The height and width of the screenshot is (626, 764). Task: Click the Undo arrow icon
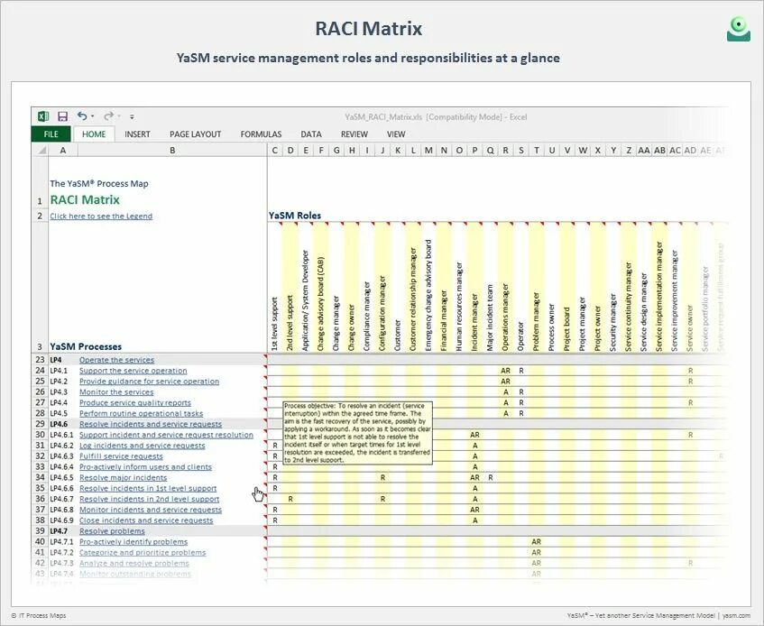coord(82,116)
